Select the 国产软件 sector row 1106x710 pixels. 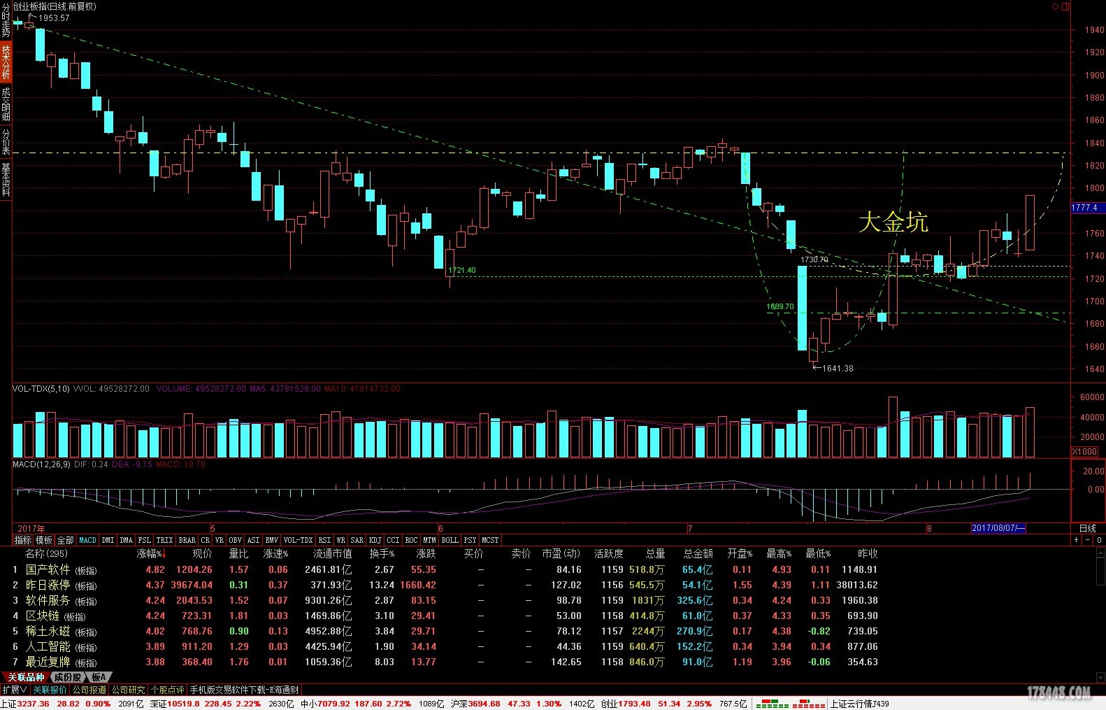point(447,569)
